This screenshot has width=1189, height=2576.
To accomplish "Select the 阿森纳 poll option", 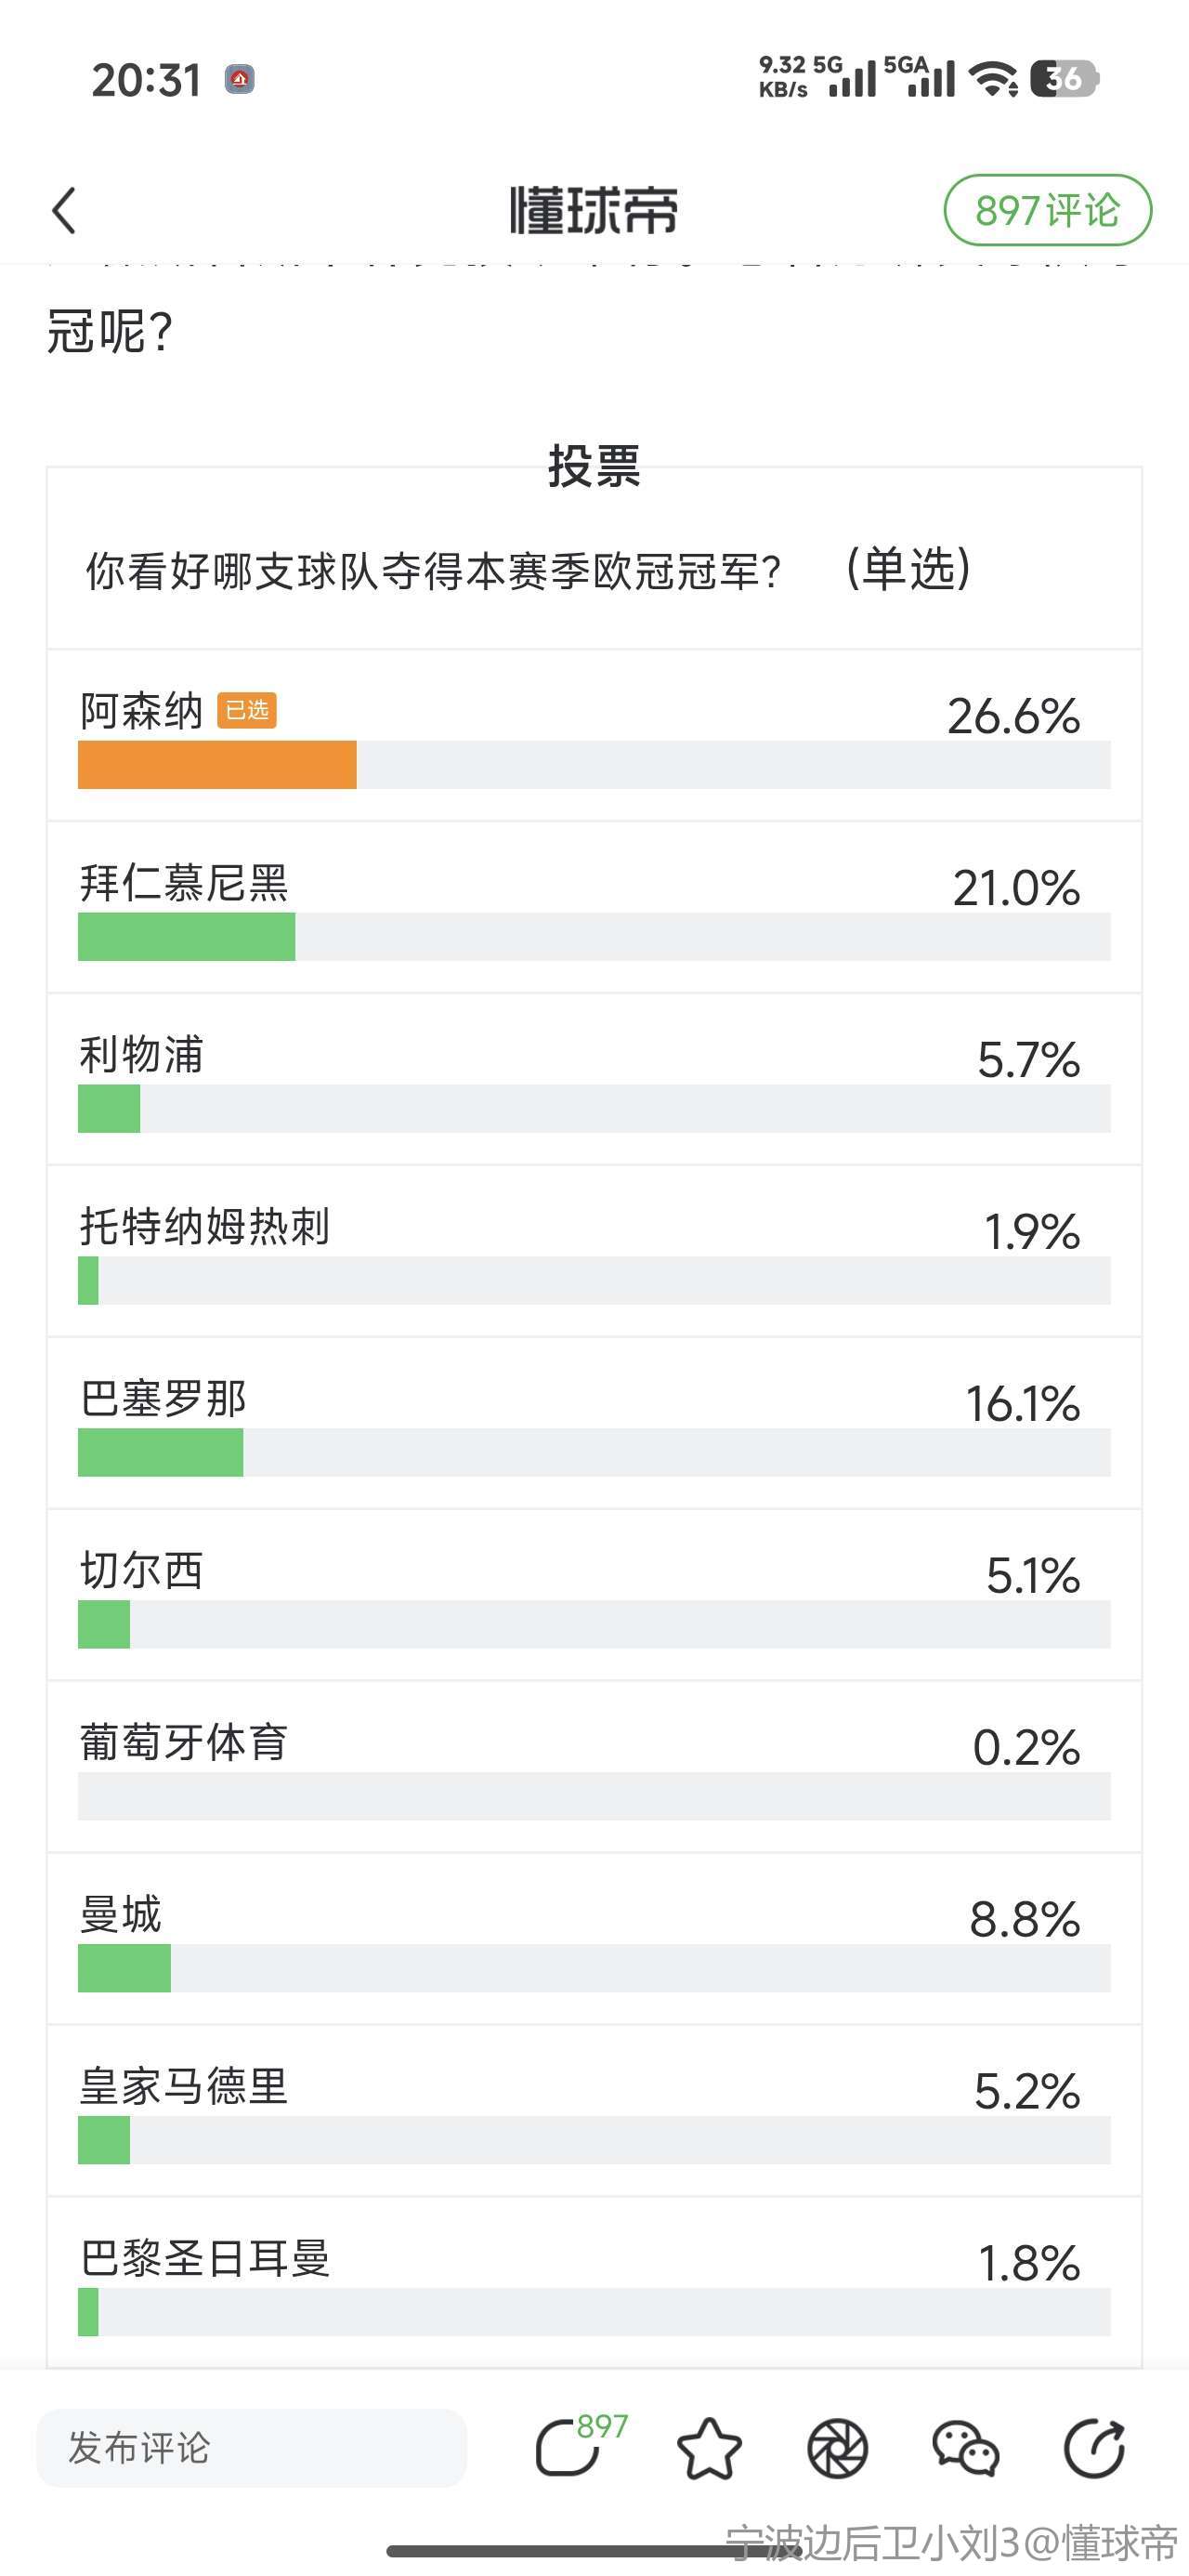I will (x=594, y=736).
